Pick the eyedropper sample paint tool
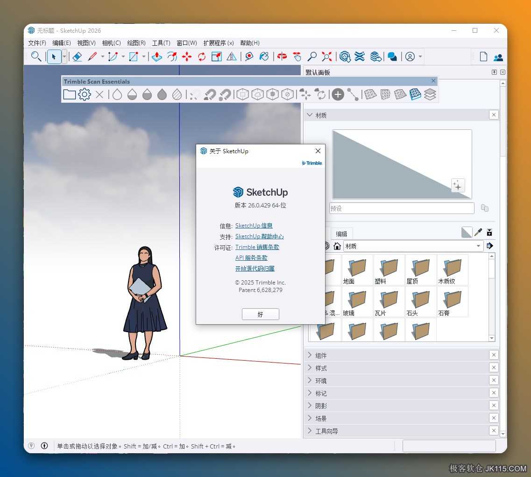The image size is (531, 477). pyautogui.click(x=478, y=232)
